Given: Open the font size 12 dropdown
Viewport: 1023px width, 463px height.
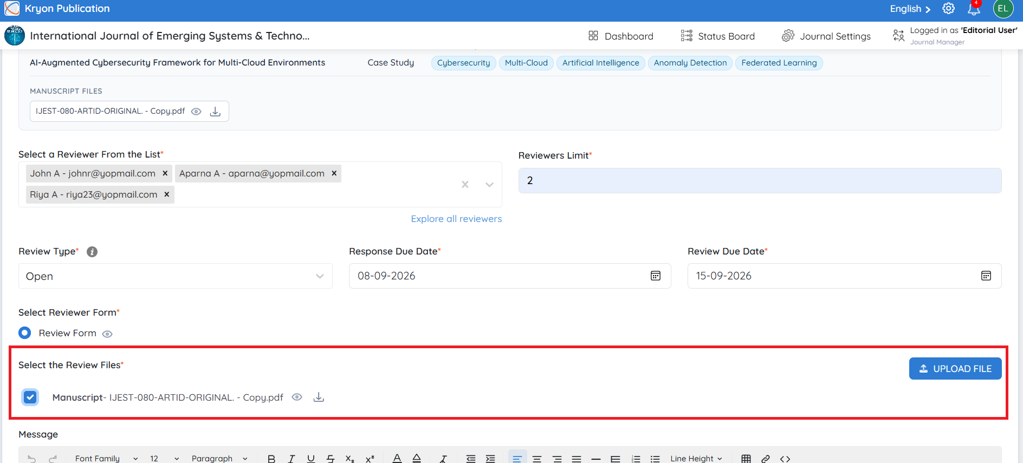Looking at the screenshot, I should click(x=164, y=459).
